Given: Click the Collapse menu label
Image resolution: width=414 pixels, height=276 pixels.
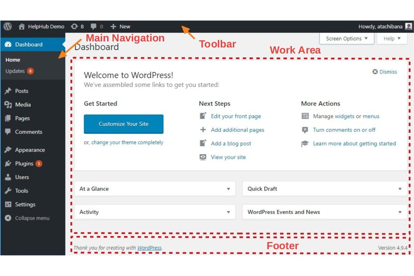Looking at the screenshot, I should click(32, 218).
